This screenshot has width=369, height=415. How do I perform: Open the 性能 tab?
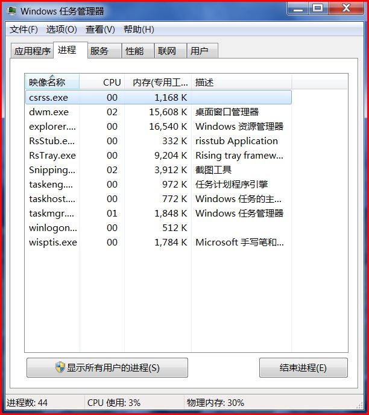[x=137, y=51]
